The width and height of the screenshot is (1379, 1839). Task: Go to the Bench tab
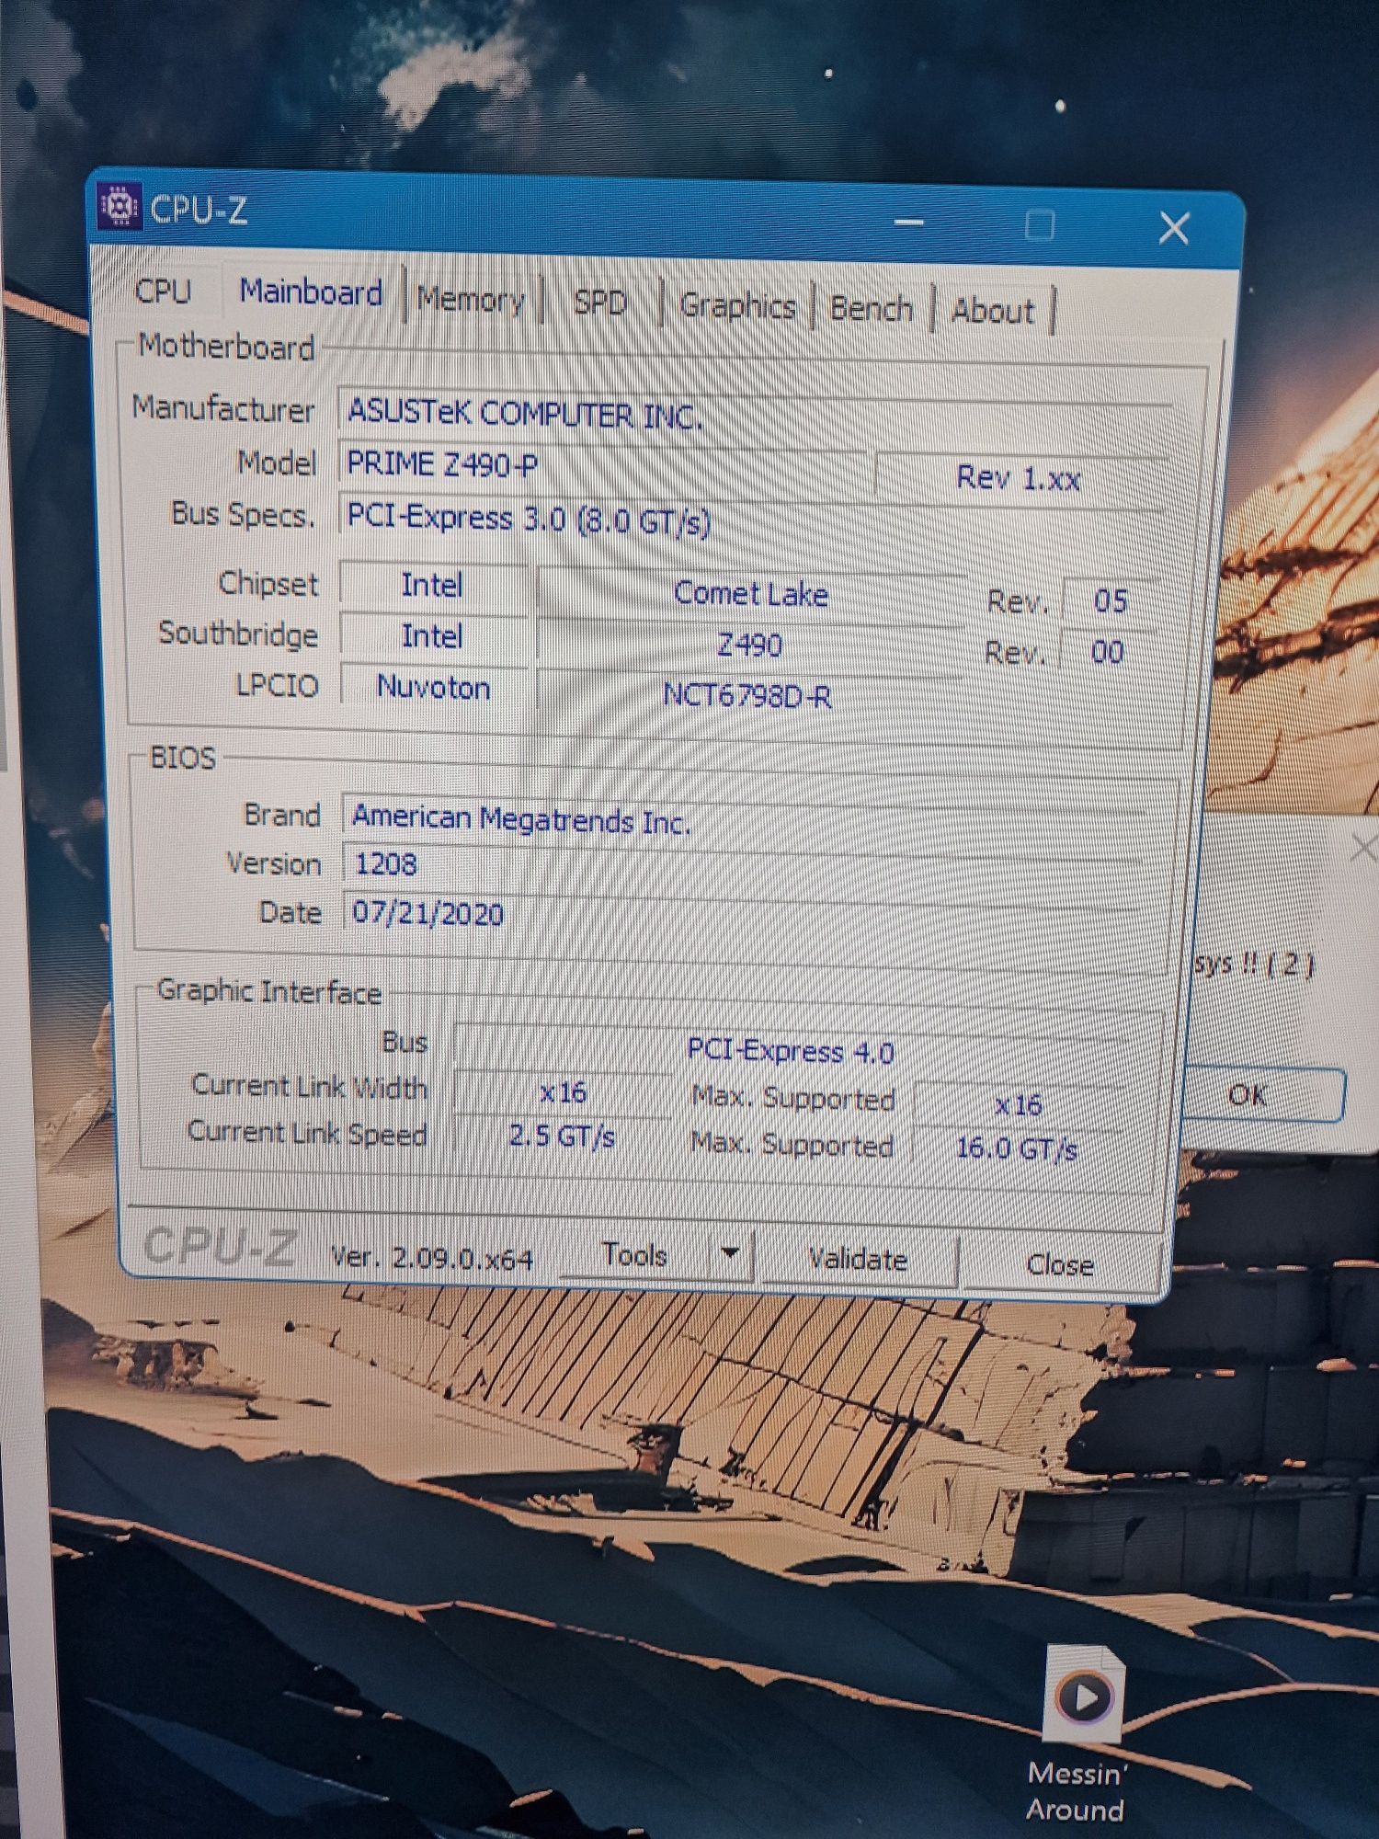click(x=872, y=309)
